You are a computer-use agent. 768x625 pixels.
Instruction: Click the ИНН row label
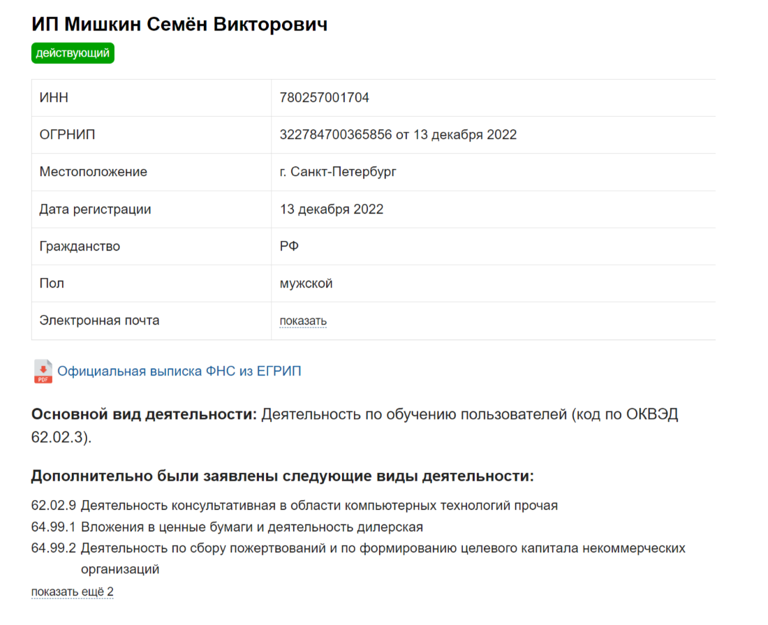54,98
